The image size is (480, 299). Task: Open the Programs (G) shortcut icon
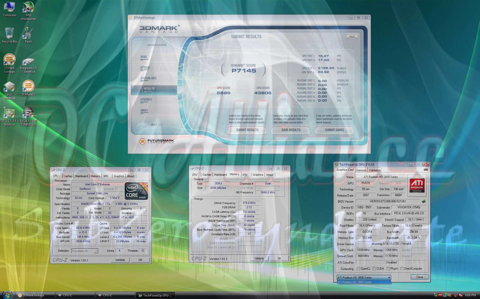28,65
